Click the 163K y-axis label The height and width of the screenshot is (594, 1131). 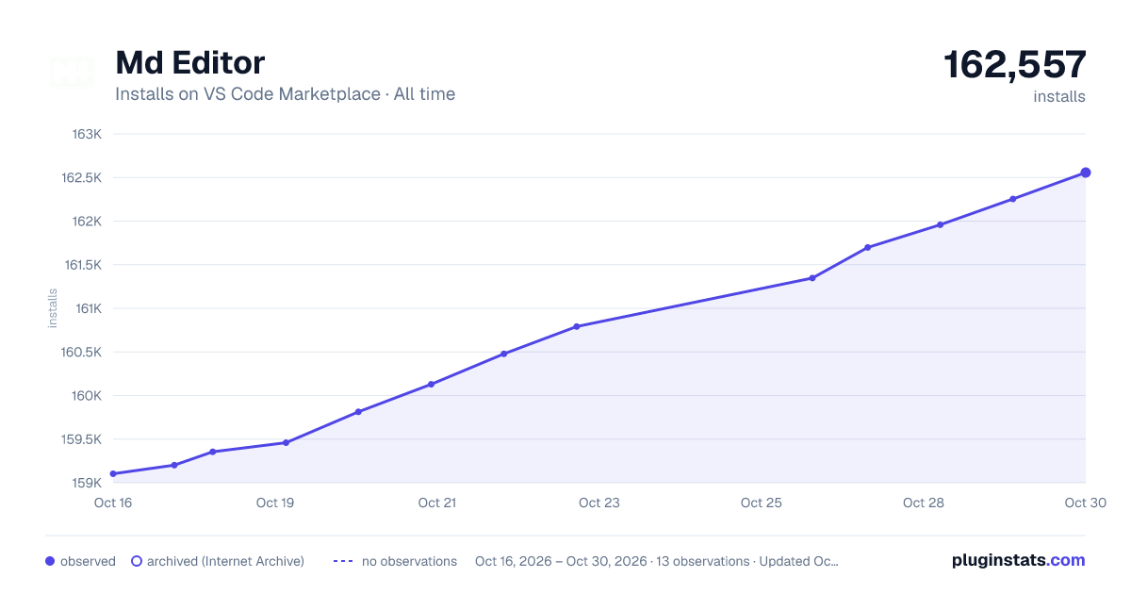coord(87,134)
